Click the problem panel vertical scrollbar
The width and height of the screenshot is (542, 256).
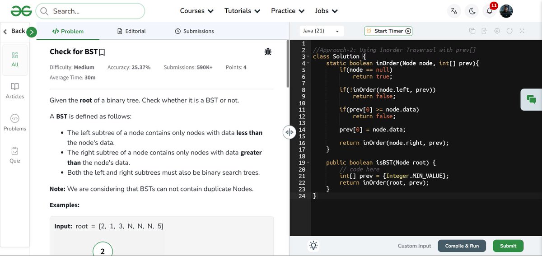click(287, 63)
